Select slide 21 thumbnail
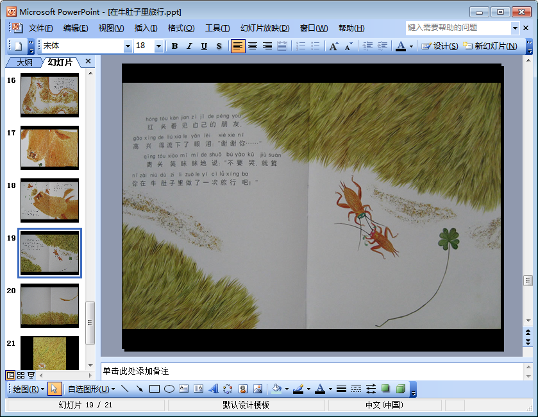The height and width of the screenshot is (417, 538). [x=50, y=353]
